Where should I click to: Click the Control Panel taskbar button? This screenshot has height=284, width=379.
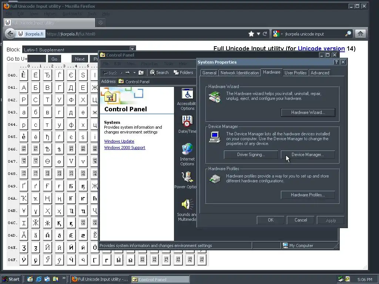[x=161, y=279]
